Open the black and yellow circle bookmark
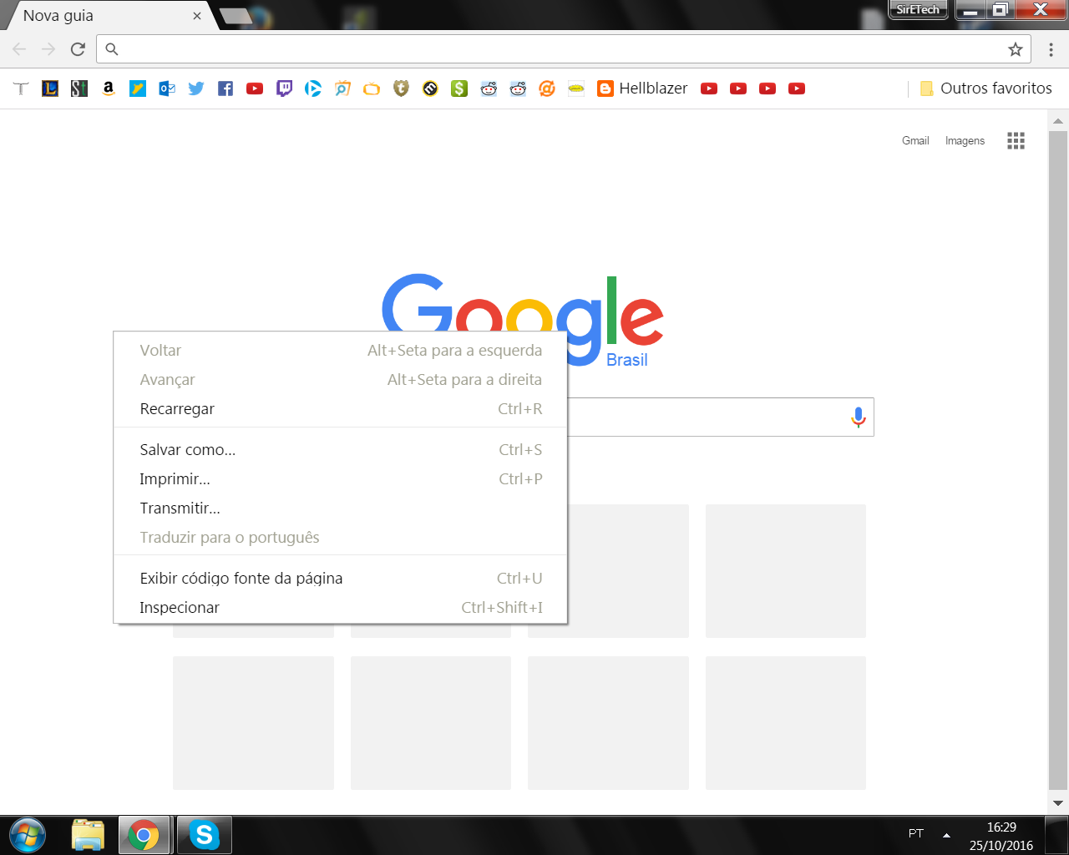This screenshot has height=855, width=1069. [430, 89]
